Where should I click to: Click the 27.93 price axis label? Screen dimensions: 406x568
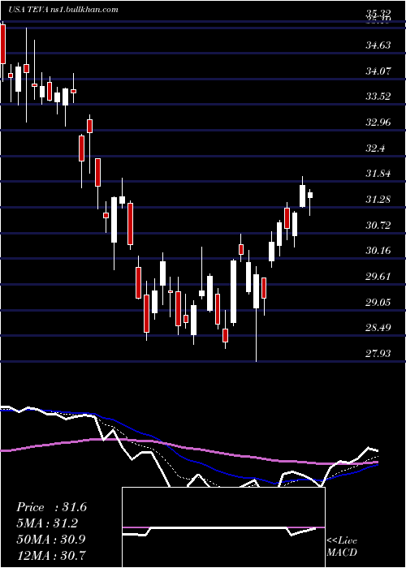click(378, 353)
